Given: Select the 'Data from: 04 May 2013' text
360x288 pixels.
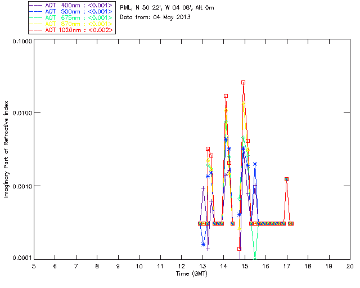Looking at the screenshot, I should pos(155,17).
